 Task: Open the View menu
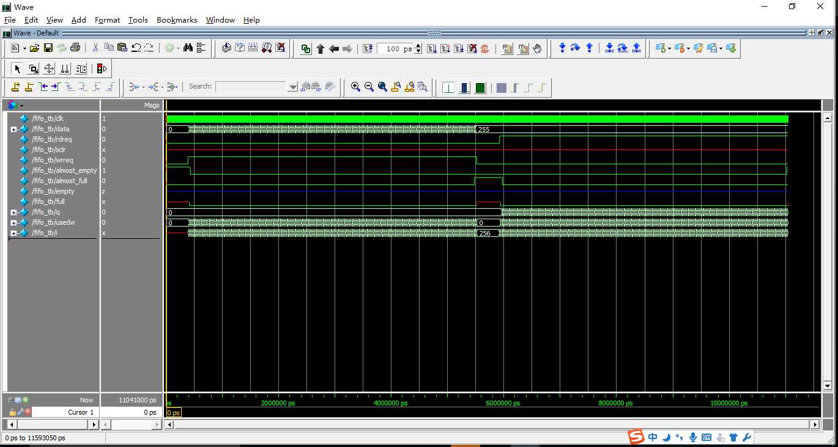(x=54, y=20)
